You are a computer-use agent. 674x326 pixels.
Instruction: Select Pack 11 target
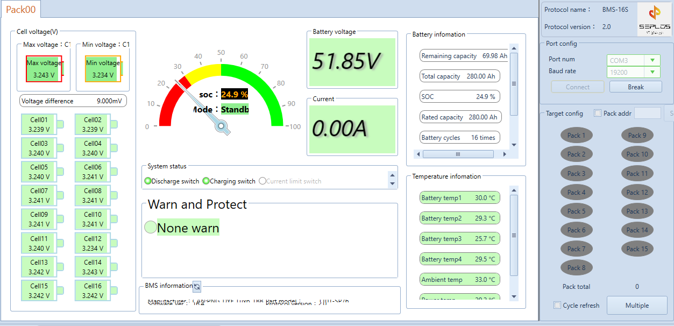click(x=637, y=173)
